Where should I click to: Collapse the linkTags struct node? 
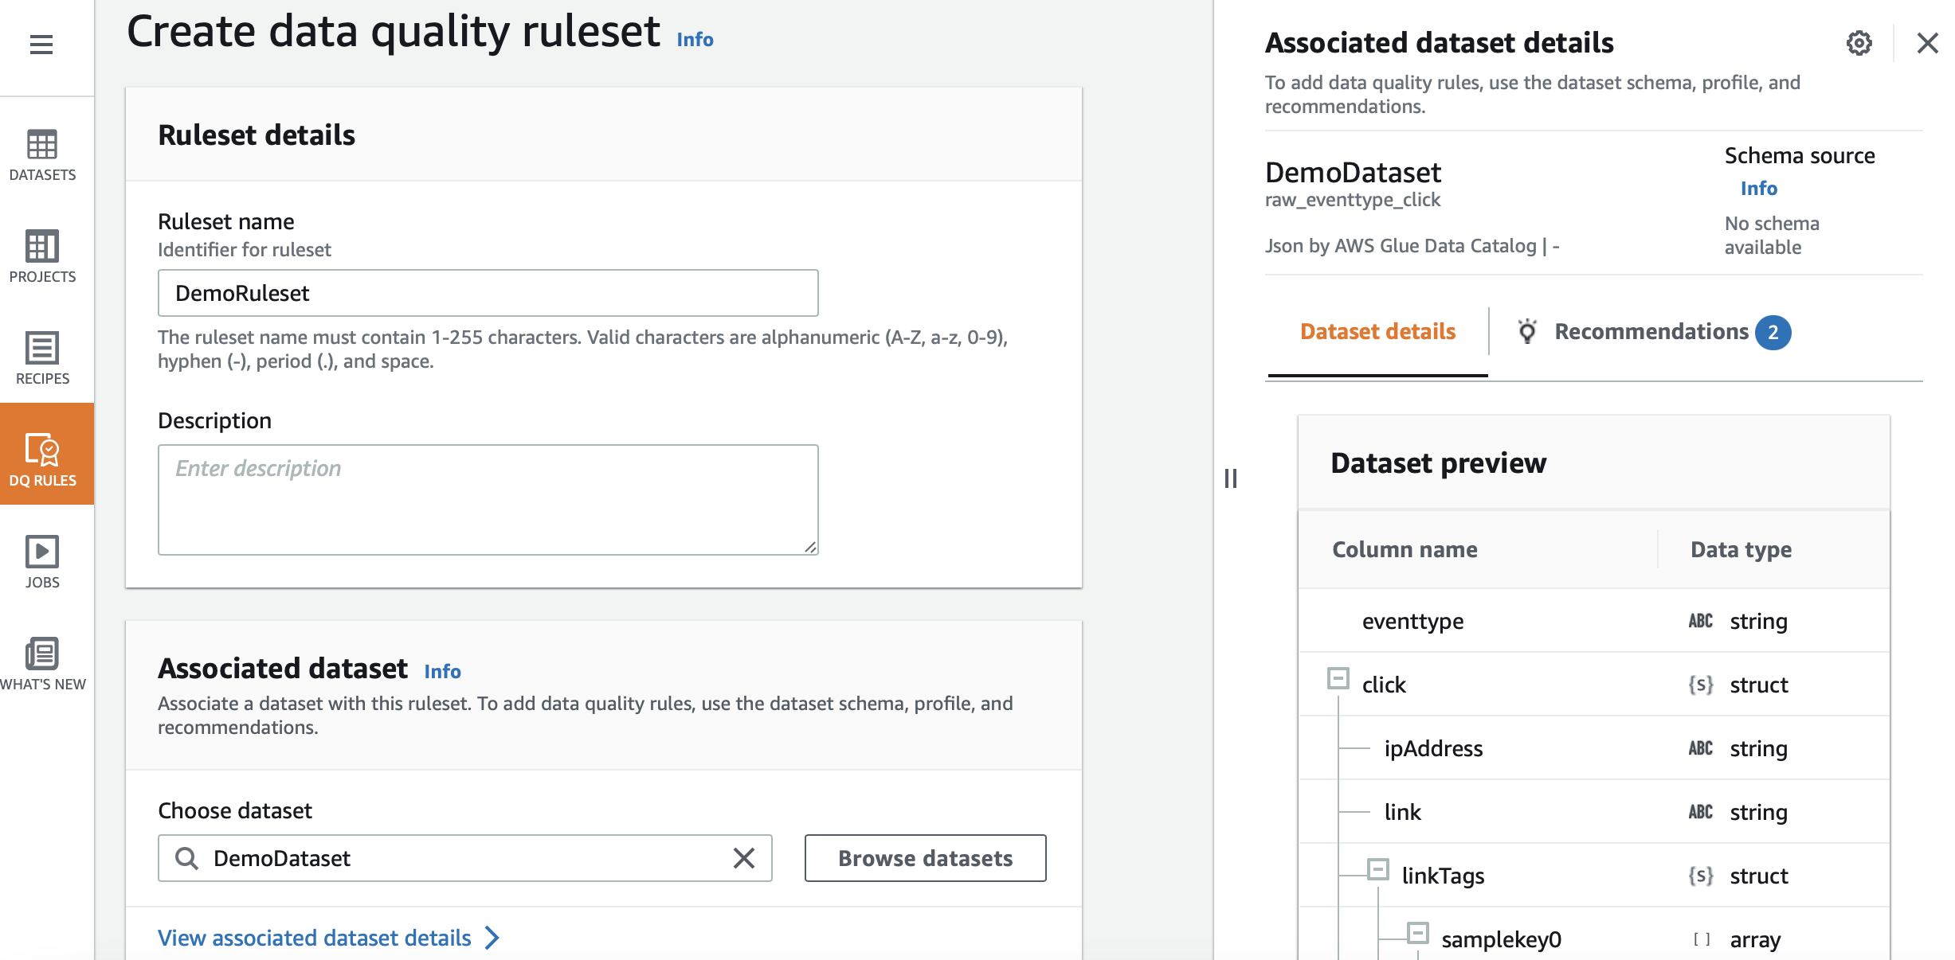(1378, 869)
